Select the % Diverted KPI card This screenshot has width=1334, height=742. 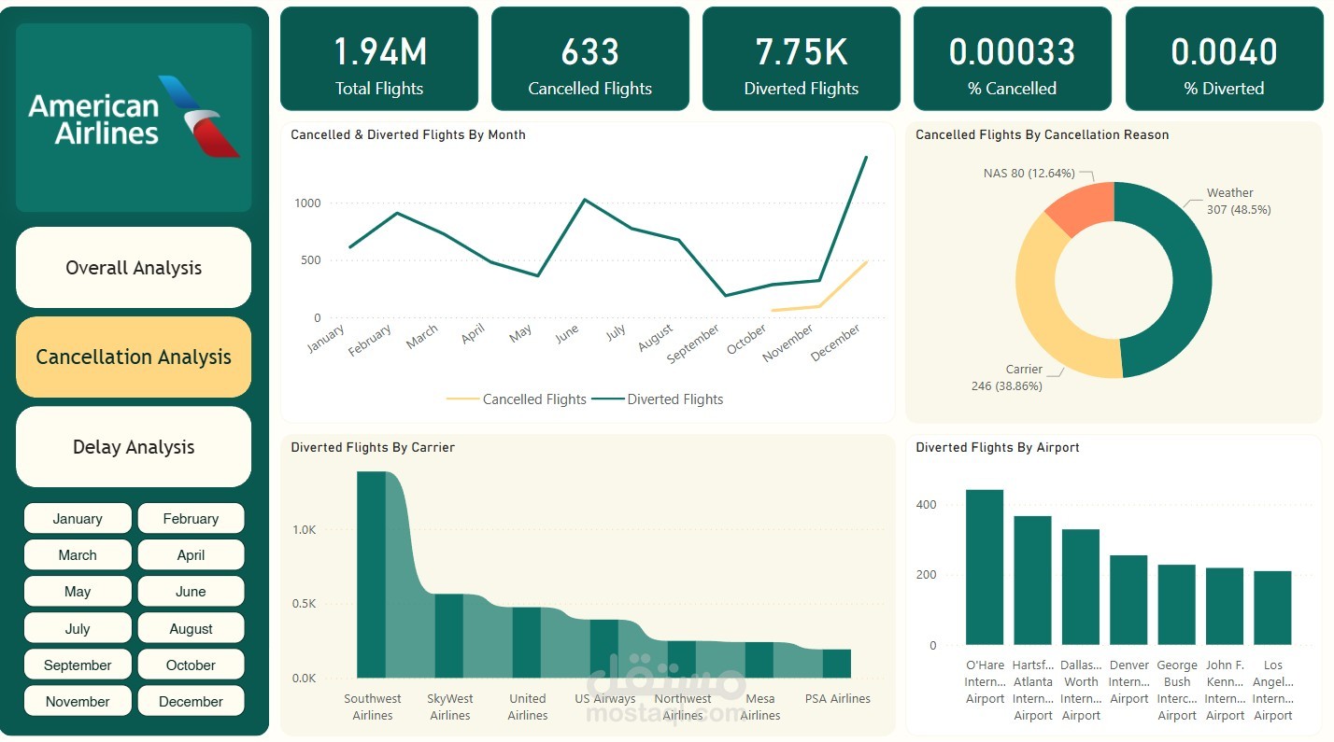click(1224, 59)
